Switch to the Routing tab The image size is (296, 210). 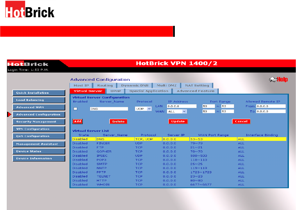tap(105, 86)
